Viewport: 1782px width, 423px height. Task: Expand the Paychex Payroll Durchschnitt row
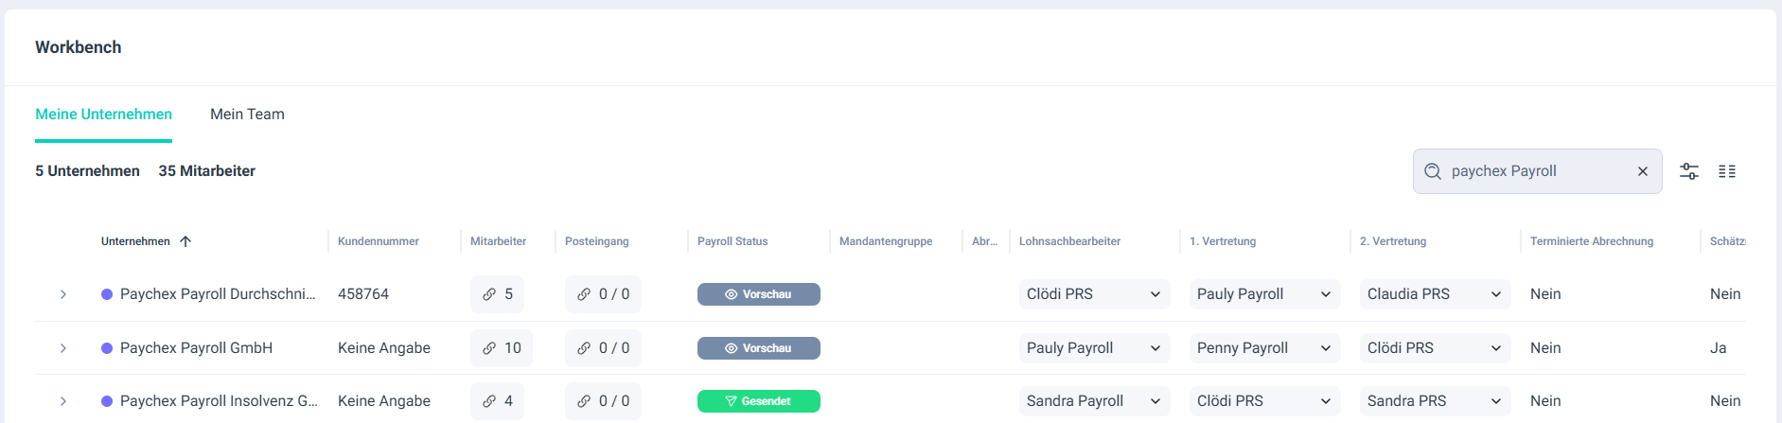(x=63, y=294)
